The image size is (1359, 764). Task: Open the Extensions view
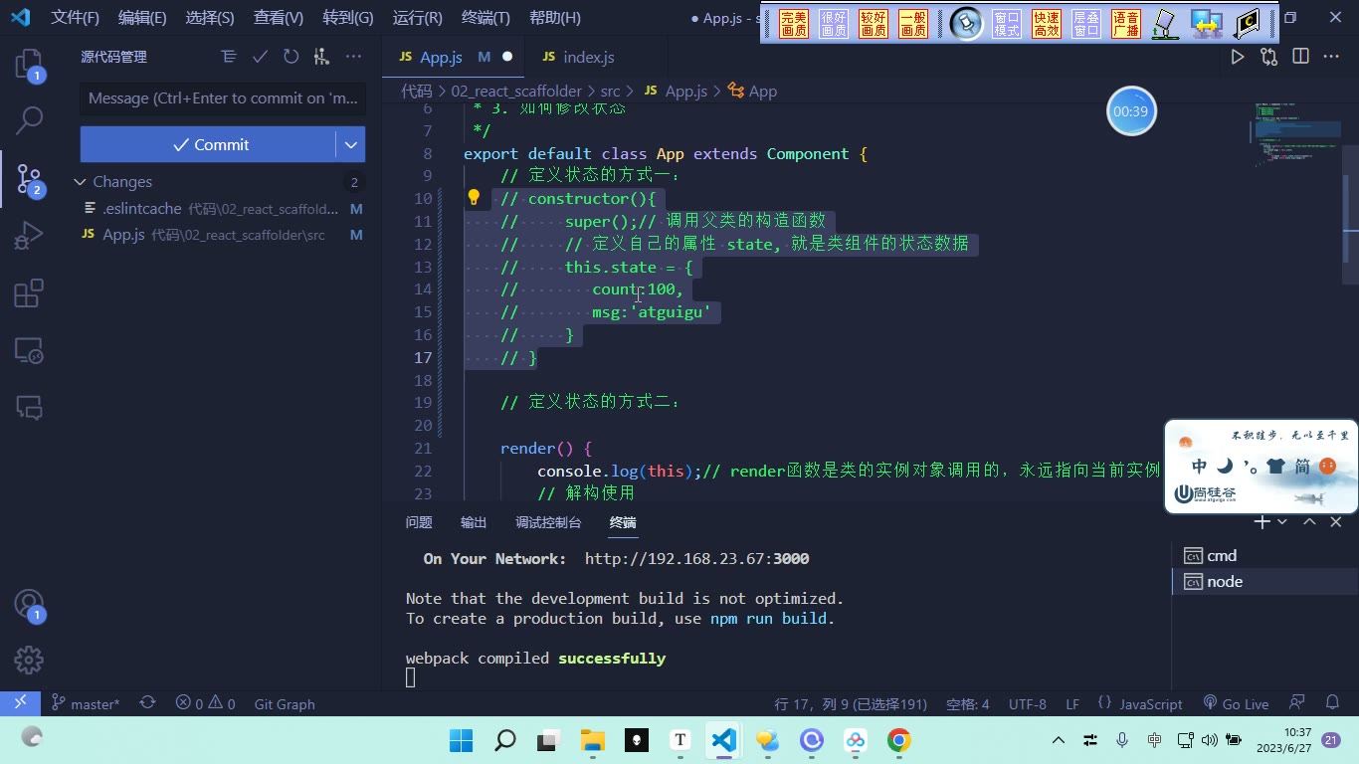tap(29, 293)
